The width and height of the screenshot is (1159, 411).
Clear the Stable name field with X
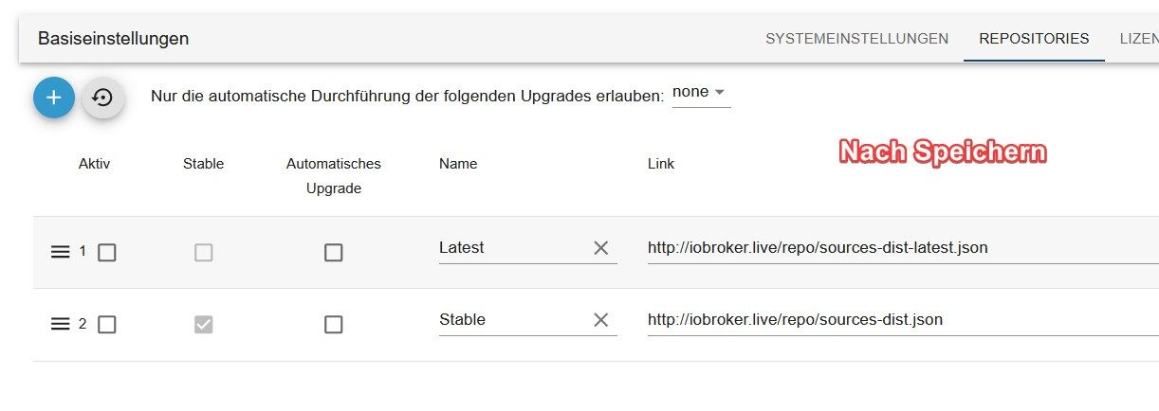(600, 320)
